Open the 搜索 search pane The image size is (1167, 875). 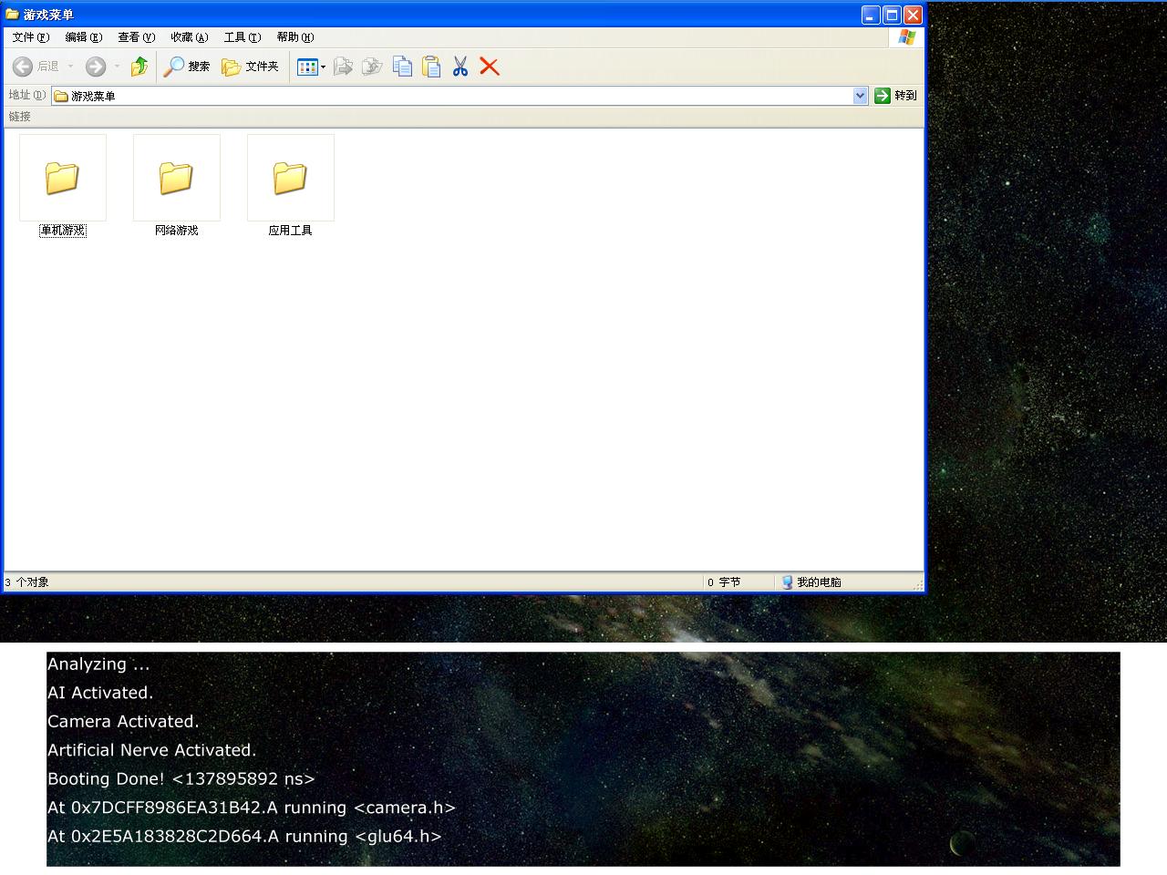coord(187,67)
